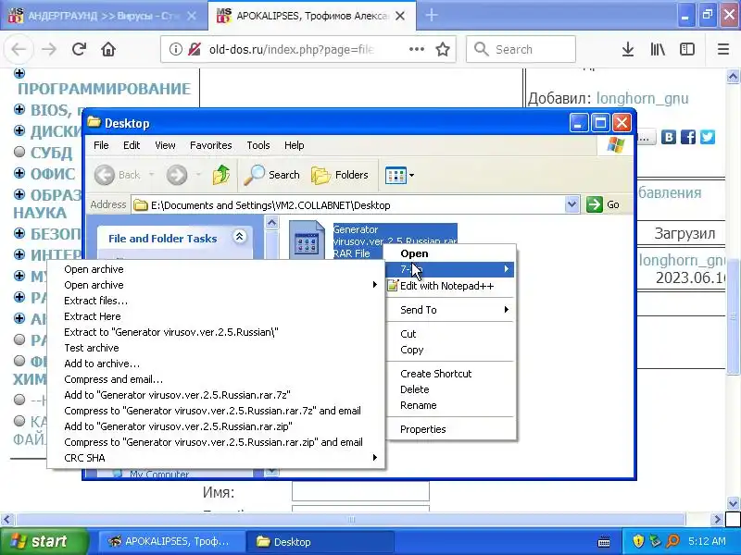Click Explorer Forward arrow button
741x555 pixels.
tap(177, 175)
